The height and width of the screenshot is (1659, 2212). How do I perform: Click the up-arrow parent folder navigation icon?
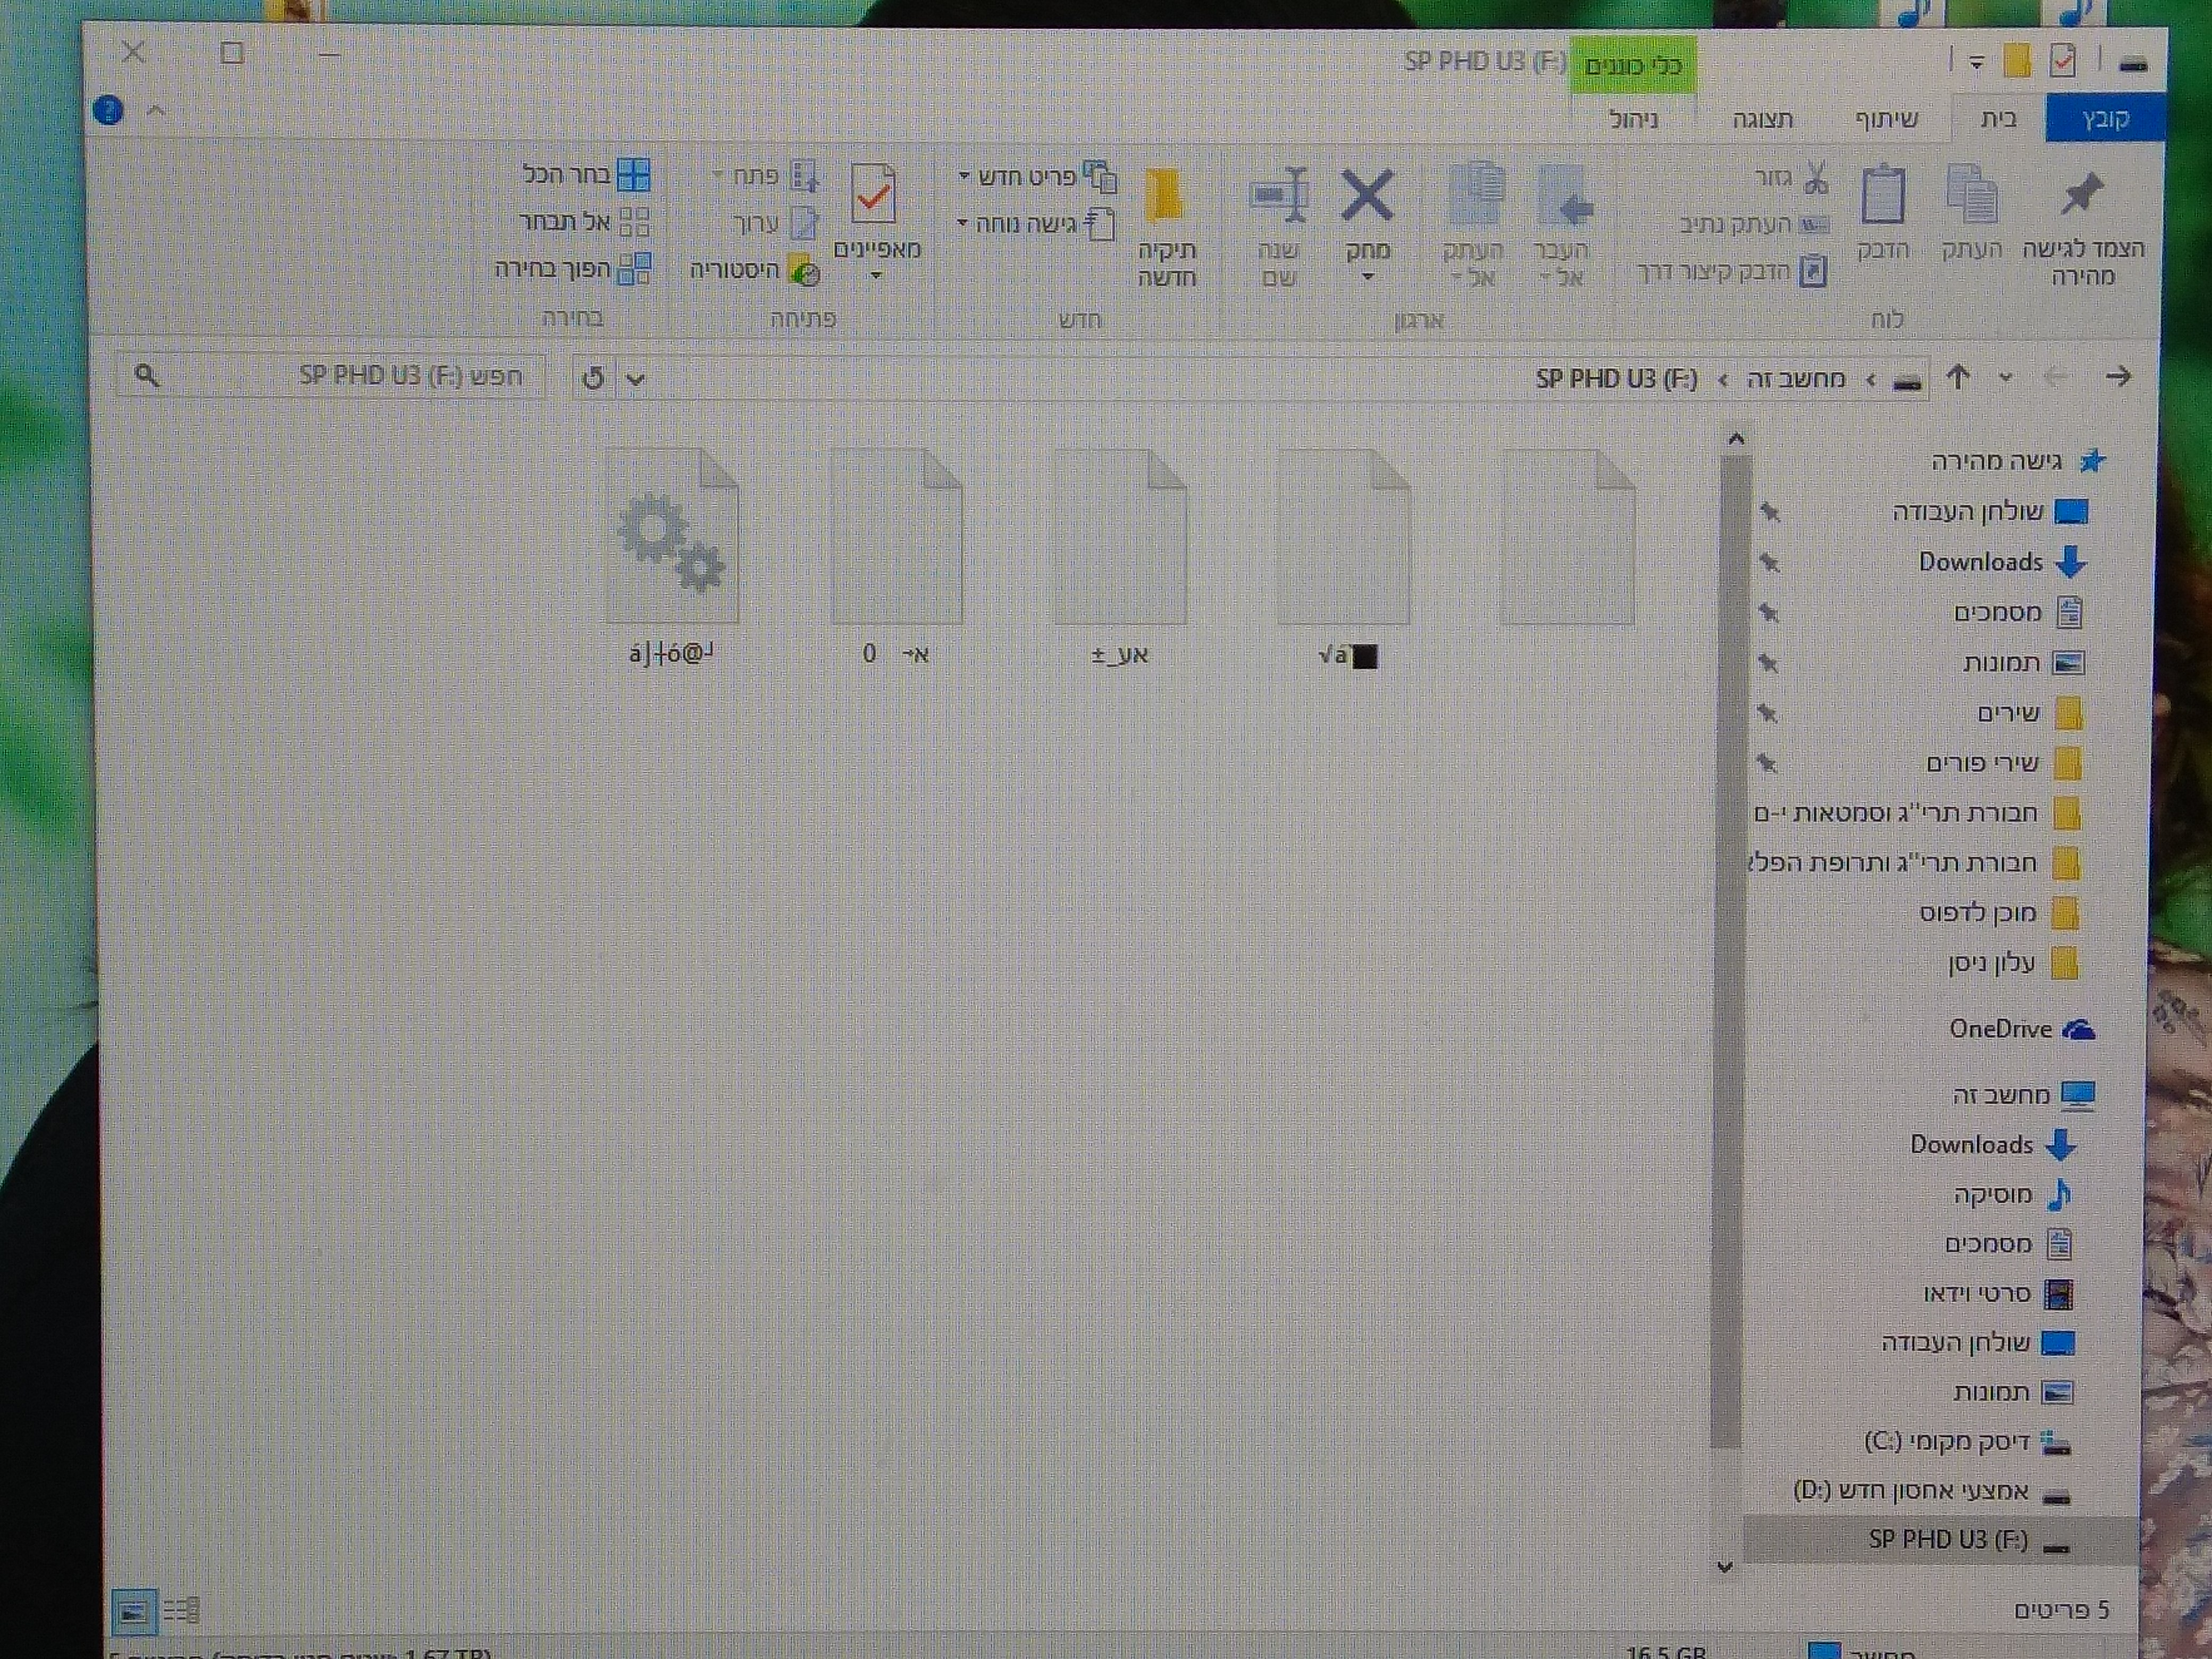coord(1958,377)
